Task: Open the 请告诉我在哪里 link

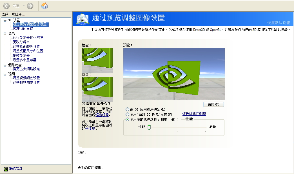Action: pyautogui.click(x=194, y=114)
